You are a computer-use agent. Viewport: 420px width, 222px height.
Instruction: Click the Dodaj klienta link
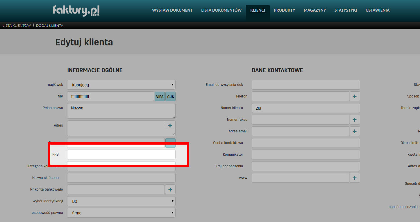pyautogui.click(x=49, y=26)
